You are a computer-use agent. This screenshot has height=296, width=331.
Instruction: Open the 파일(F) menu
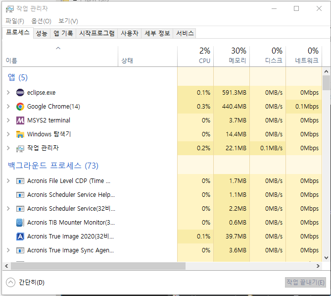pos(14,21)
